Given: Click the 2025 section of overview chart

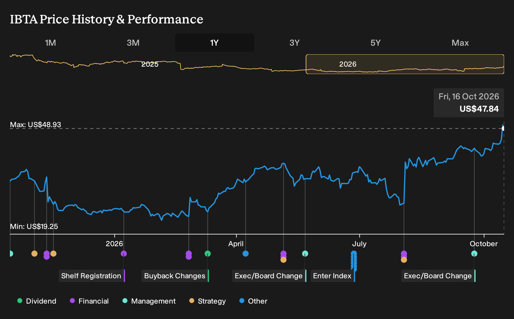Looking at the screenshot, I should [150, 64].
